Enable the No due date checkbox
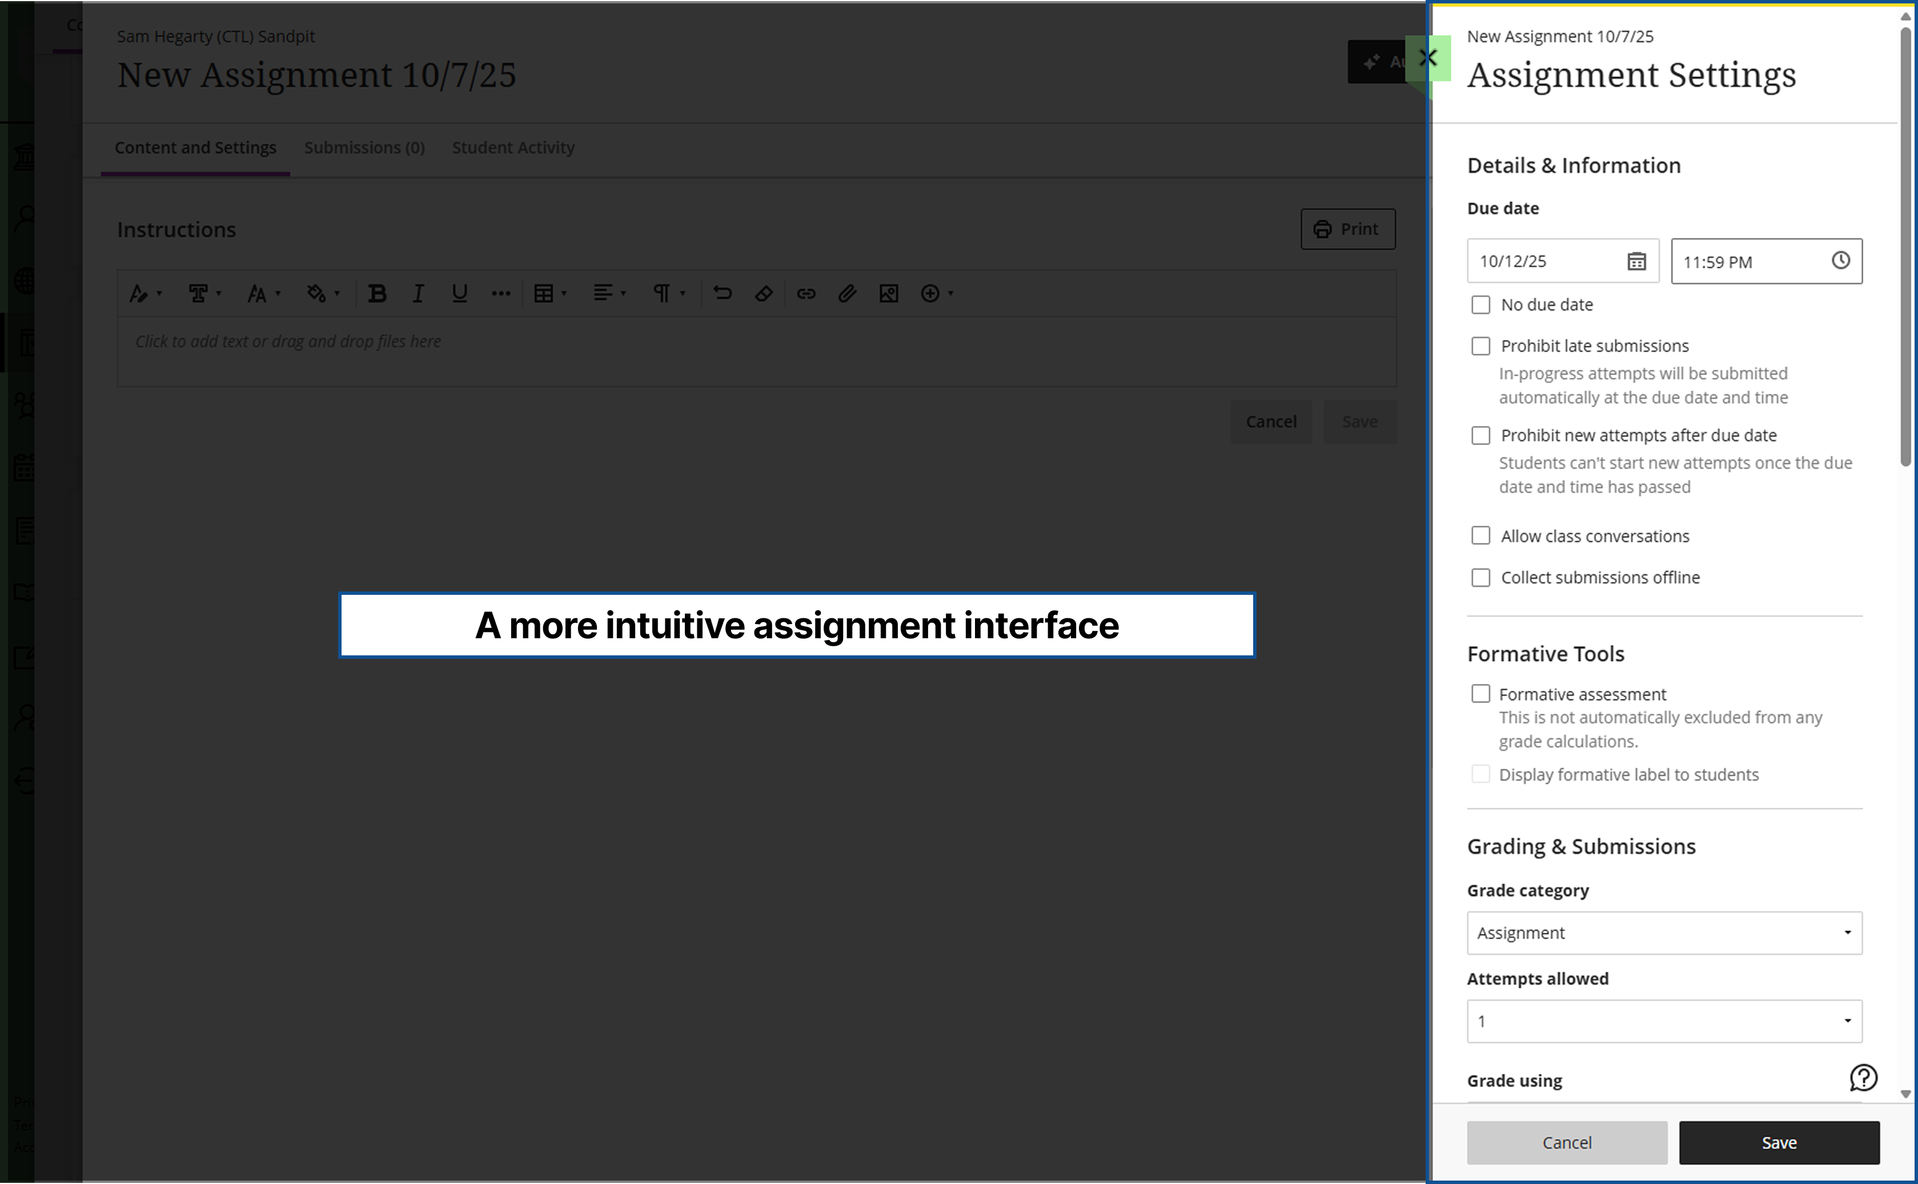The height and width of the screenshot is (1184, 1918). [1481, 305]
